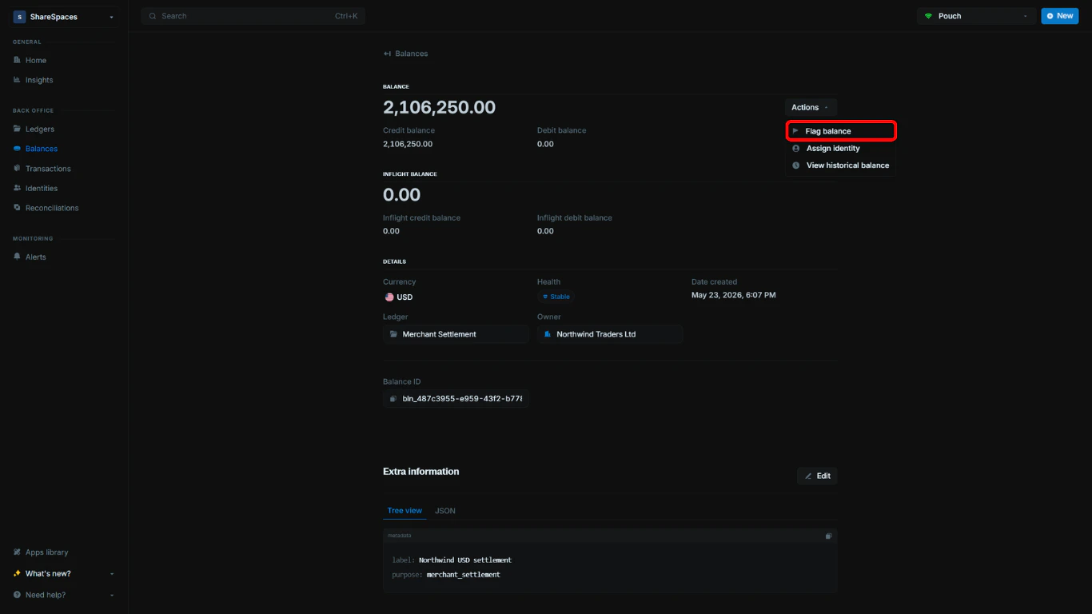The width and height of the screenshot is (1092, 614).
Task: Choose View historical balance option
Action: coord(840,165)
